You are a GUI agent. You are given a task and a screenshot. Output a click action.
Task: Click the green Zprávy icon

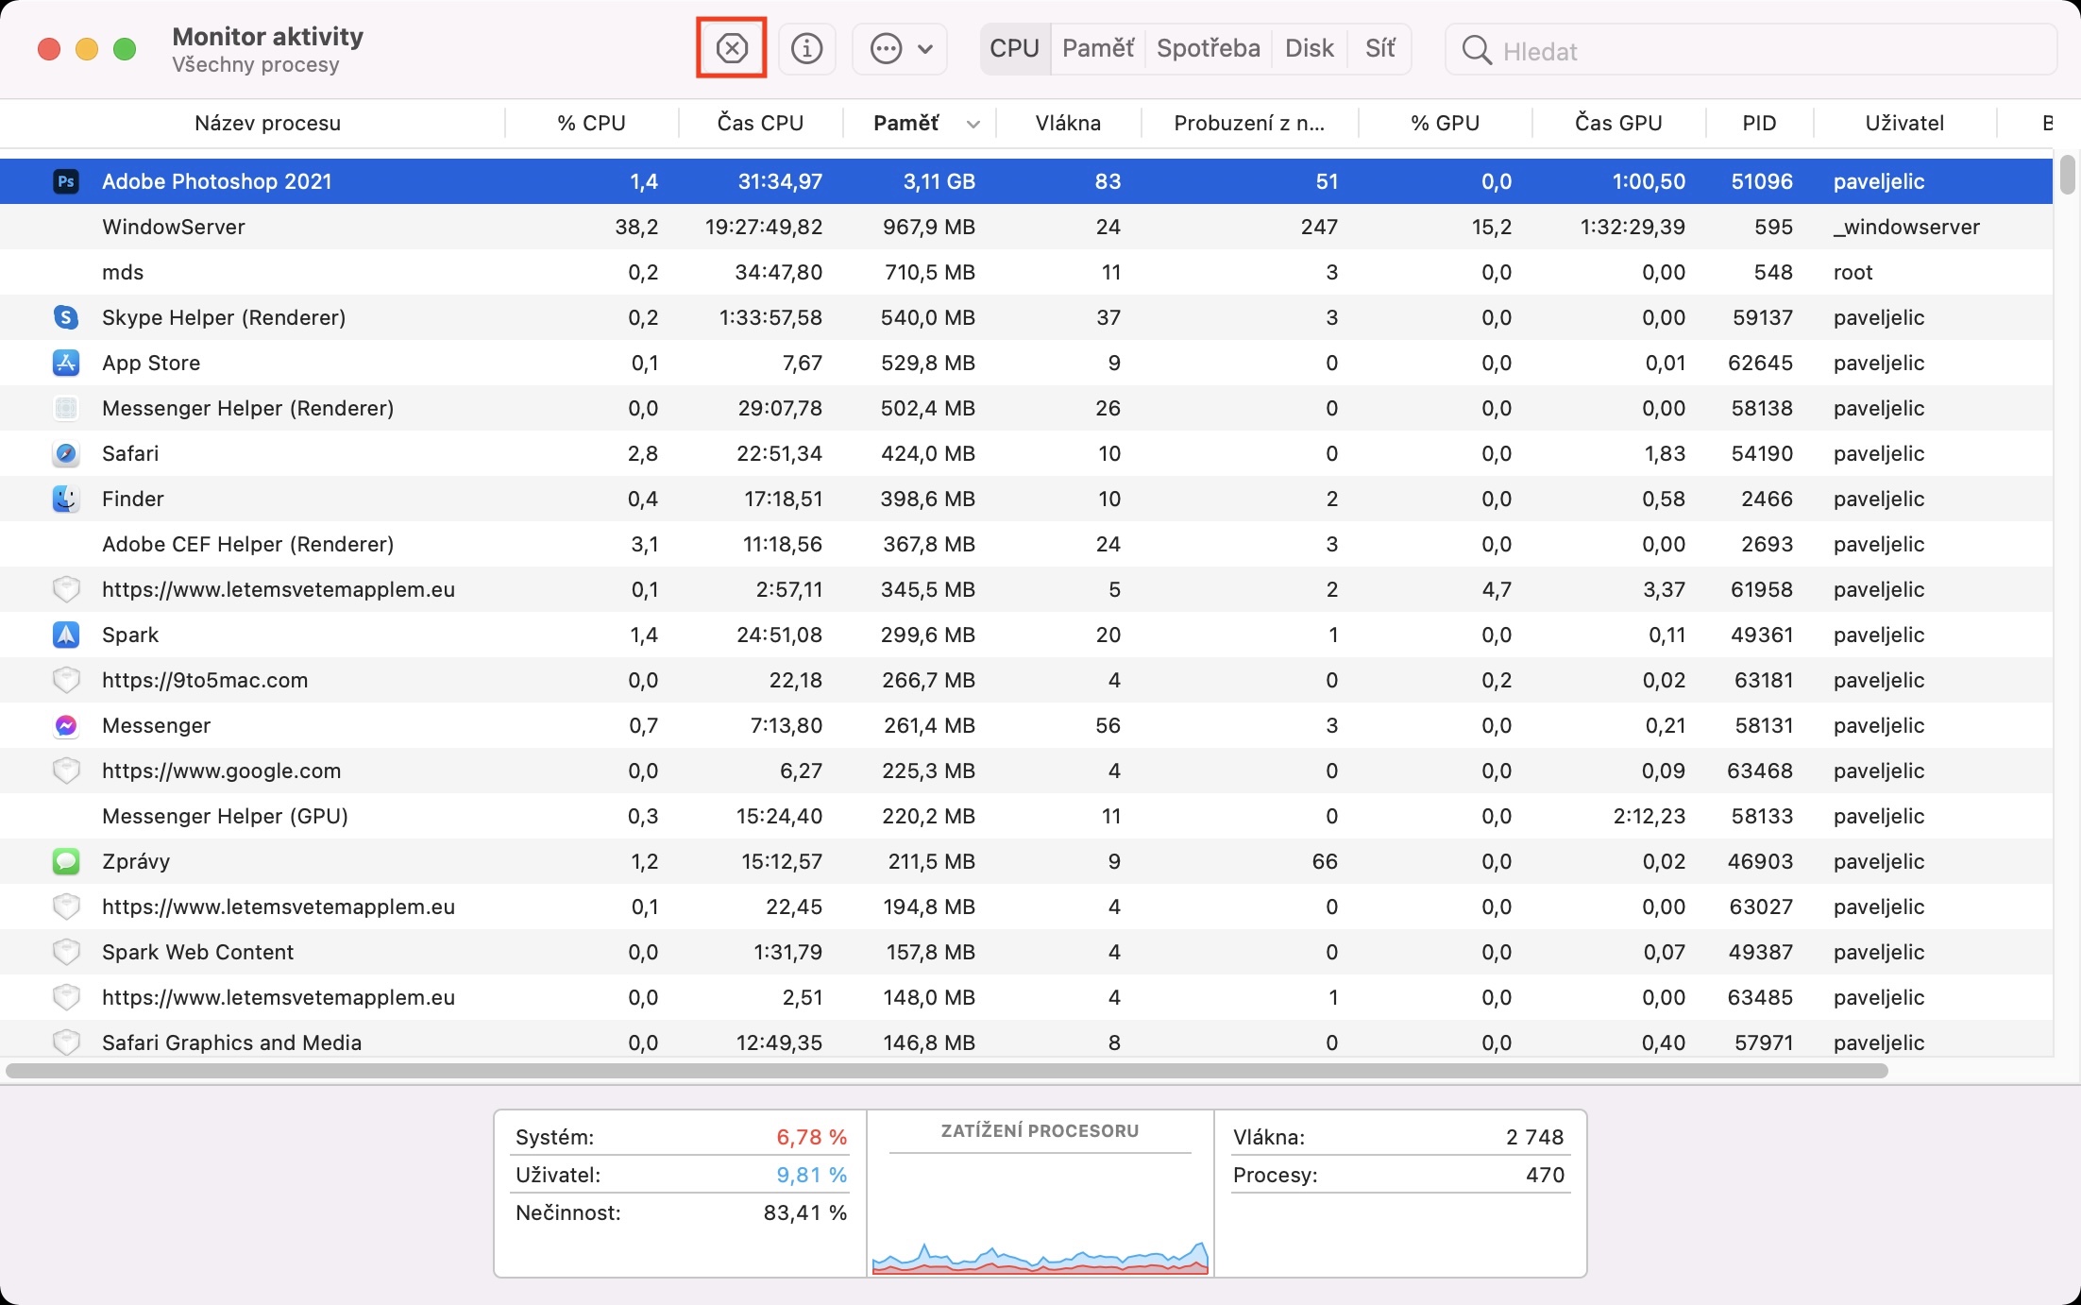point(65,861)
